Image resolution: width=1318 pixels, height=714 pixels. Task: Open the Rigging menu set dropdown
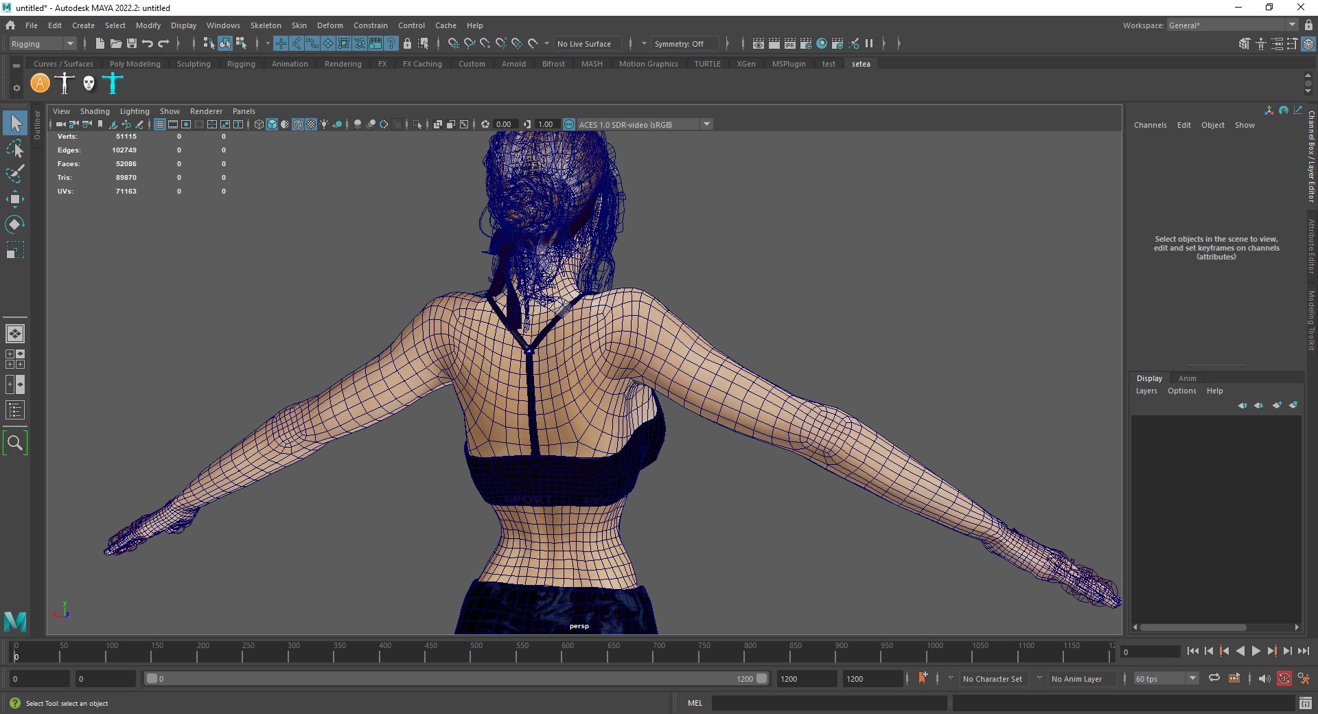tap(43, 43)
